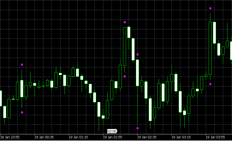Image resolution: width=232 pixels, height=141 pixels.
Task: Select the 19 Jan 01:15 axis label
Action: [78, 137]
